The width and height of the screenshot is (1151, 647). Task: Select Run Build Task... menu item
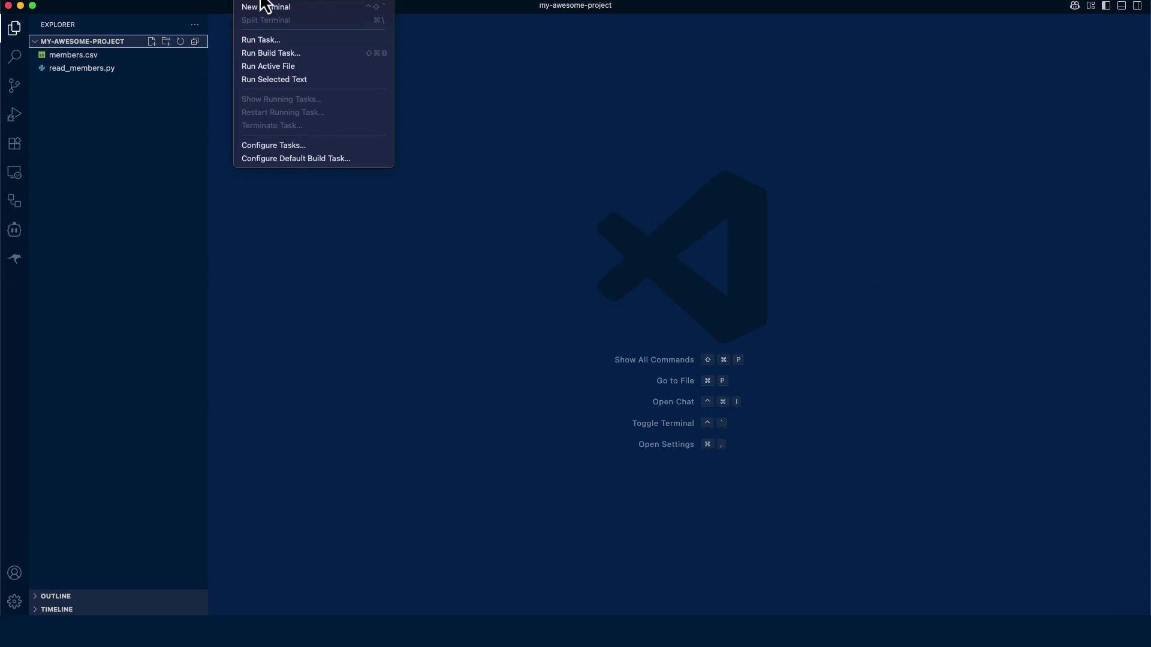(314, 53)
